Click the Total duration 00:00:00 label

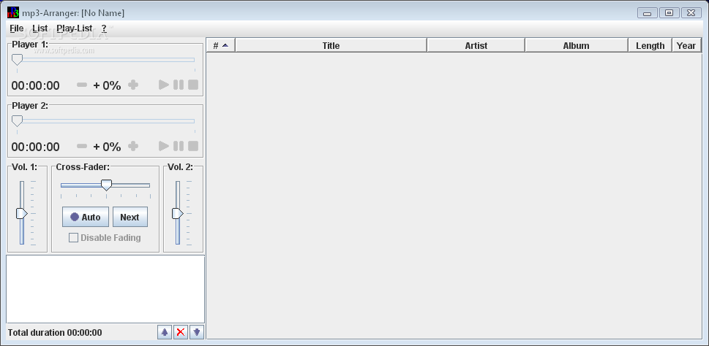pyautogui.click(x=55, y=333)
